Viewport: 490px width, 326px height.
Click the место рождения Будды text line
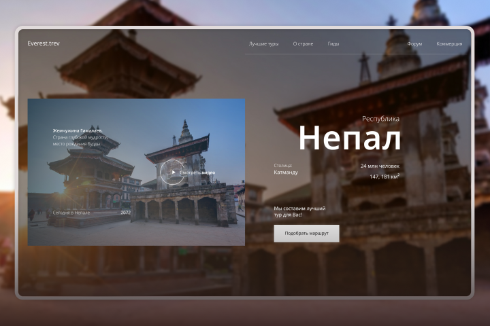(76, 144)
